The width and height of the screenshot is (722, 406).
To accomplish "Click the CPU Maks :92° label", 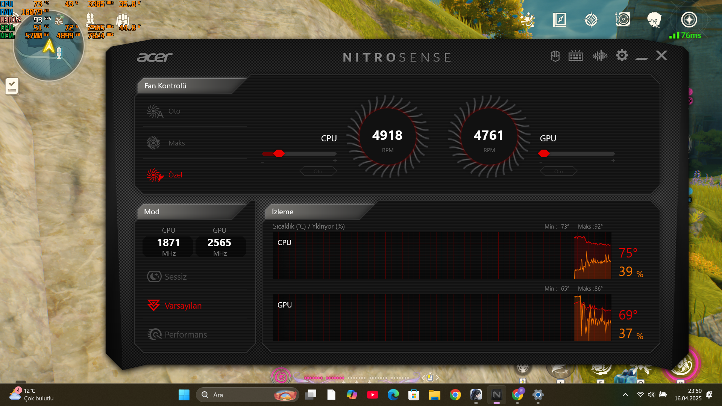I will pyautogui.click(x=590, y=226).
